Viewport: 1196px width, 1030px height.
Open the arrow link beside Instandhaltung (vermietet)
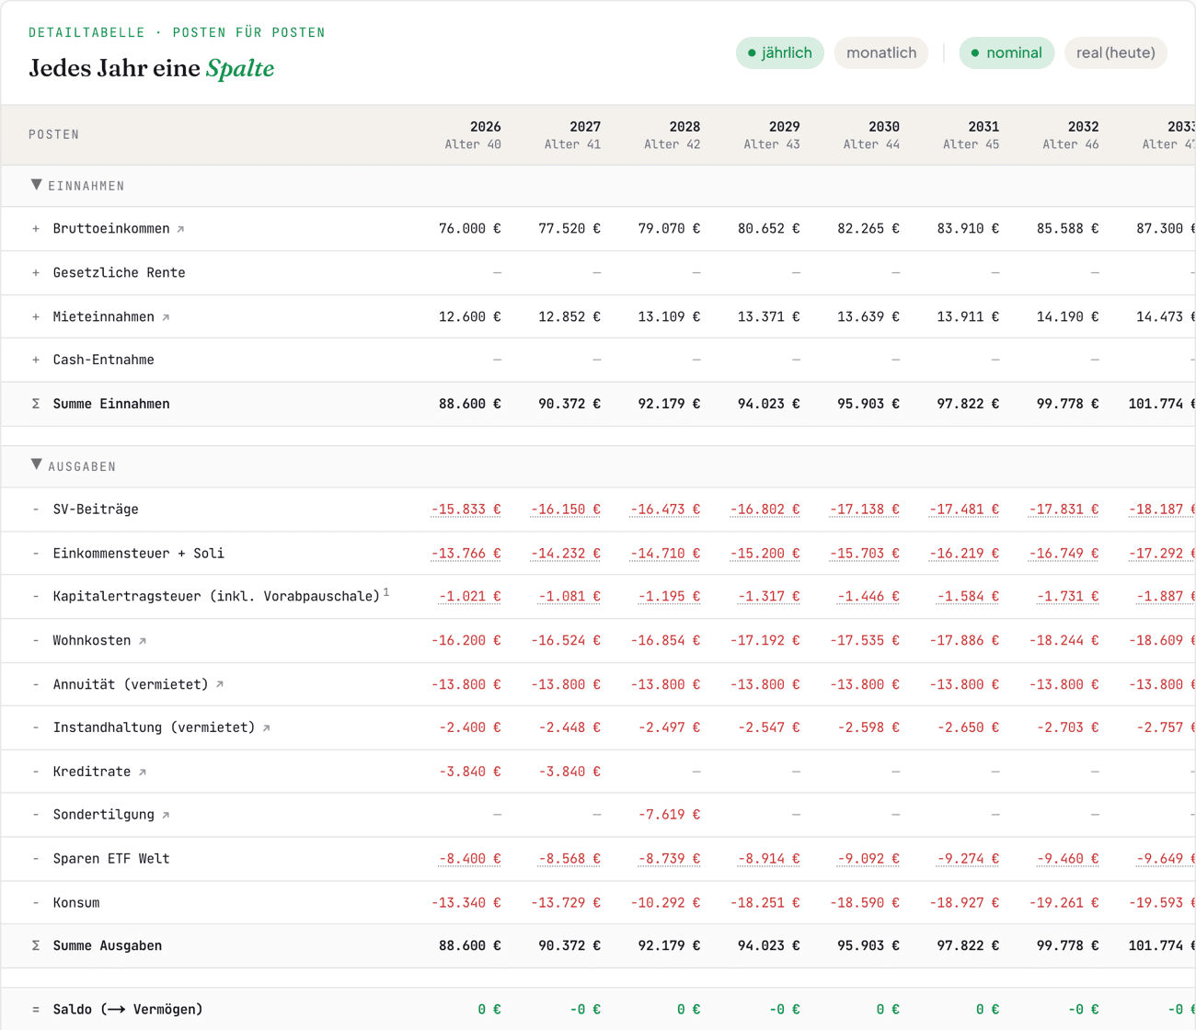[x=267, y=728]
